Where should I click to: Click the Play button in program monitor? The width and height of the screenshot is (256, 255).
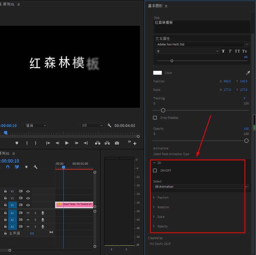67,143
